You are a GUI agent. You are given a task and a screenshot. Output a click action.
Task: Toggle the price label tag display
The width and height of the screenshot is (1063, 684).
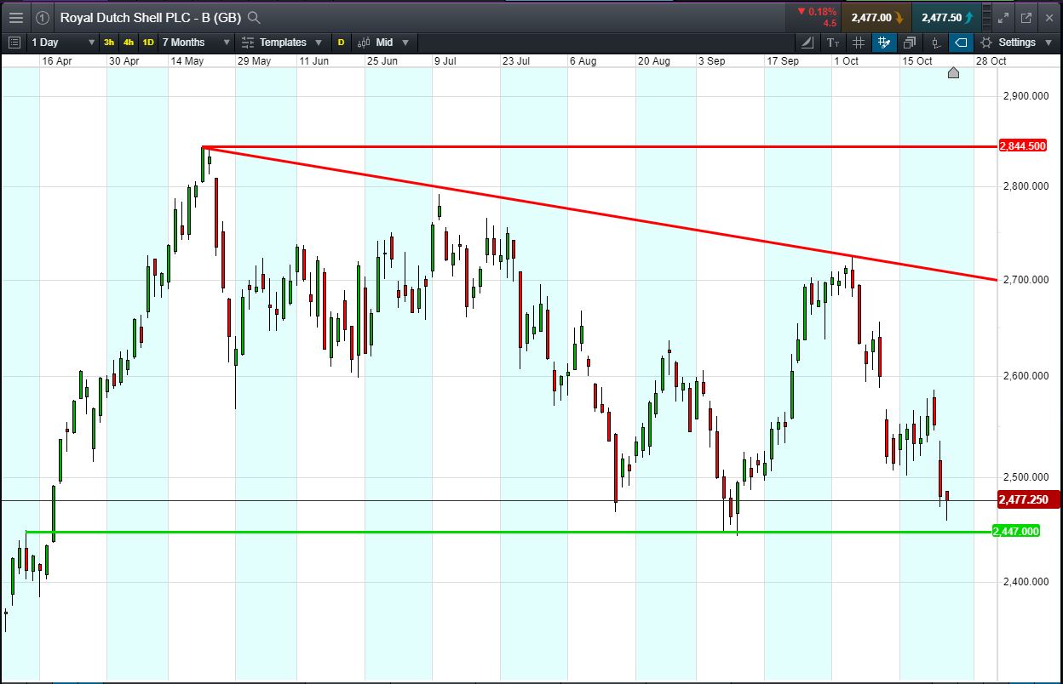(x=961, y=42)
